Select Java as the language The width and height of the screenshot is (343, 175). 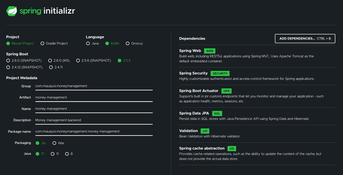coord(88,43)
